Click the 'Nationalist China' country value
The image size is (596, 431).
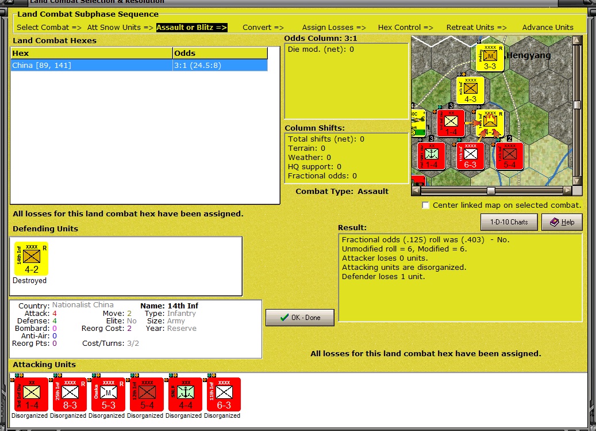(83, 305)
